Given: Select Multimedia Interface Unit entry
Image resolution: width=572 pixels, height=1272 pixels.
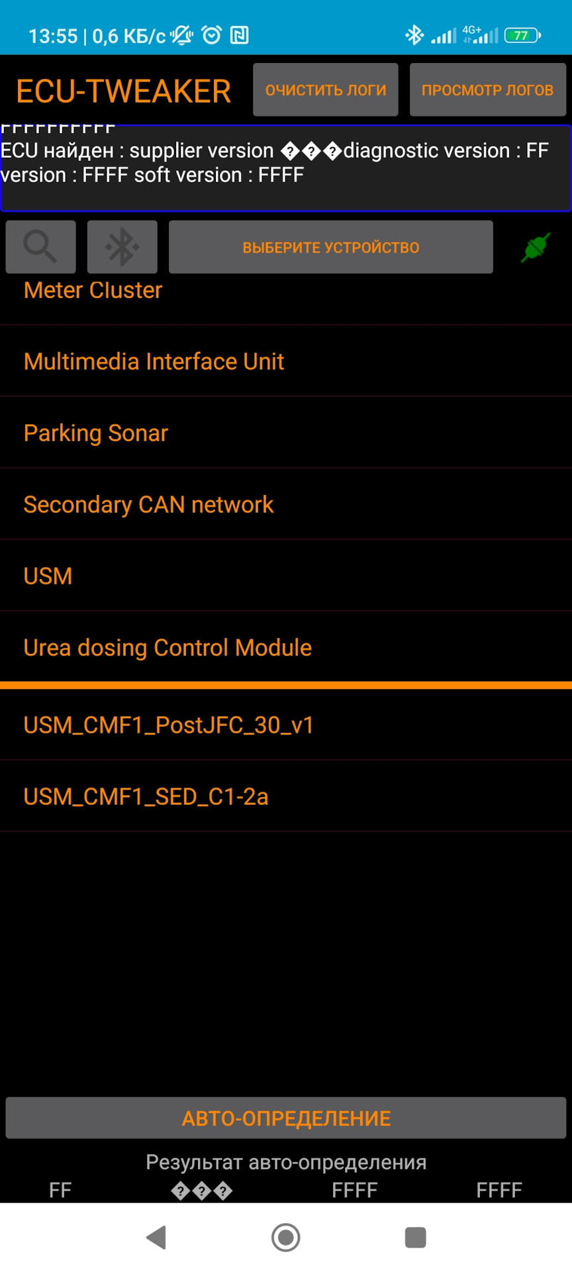Looking at the screenshot, I should [154, 362].
